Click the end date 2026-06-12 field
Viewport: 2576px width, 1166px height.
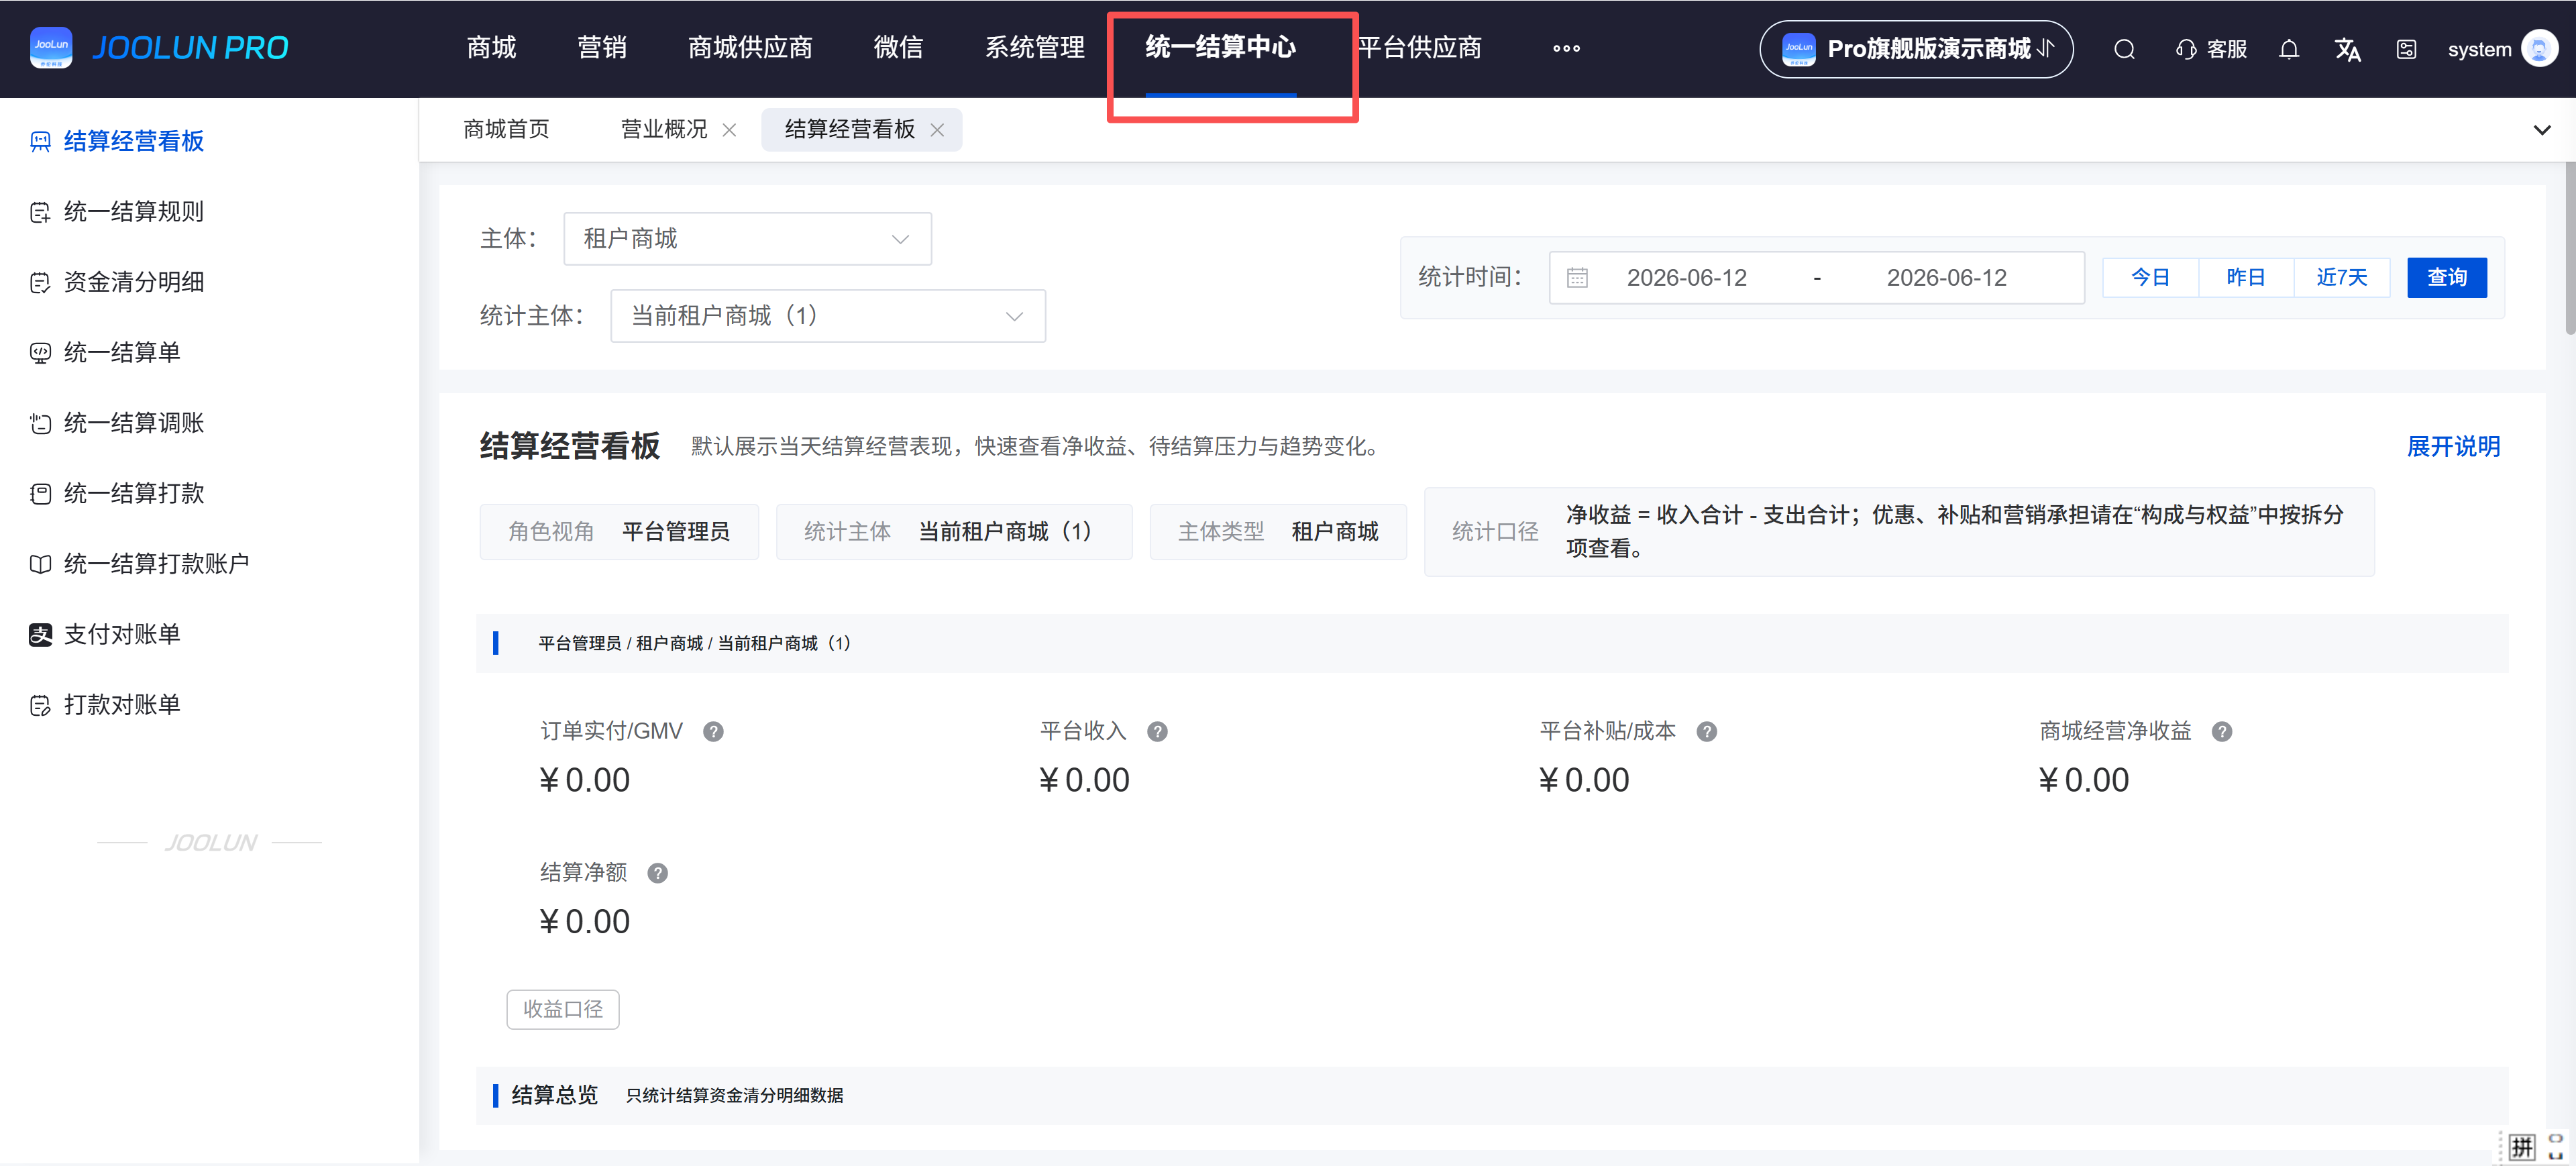point(1946,278)
